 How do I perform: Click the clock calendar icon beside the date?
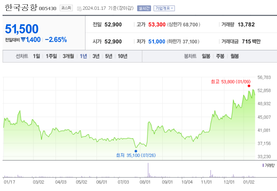(x=80, y=8)
